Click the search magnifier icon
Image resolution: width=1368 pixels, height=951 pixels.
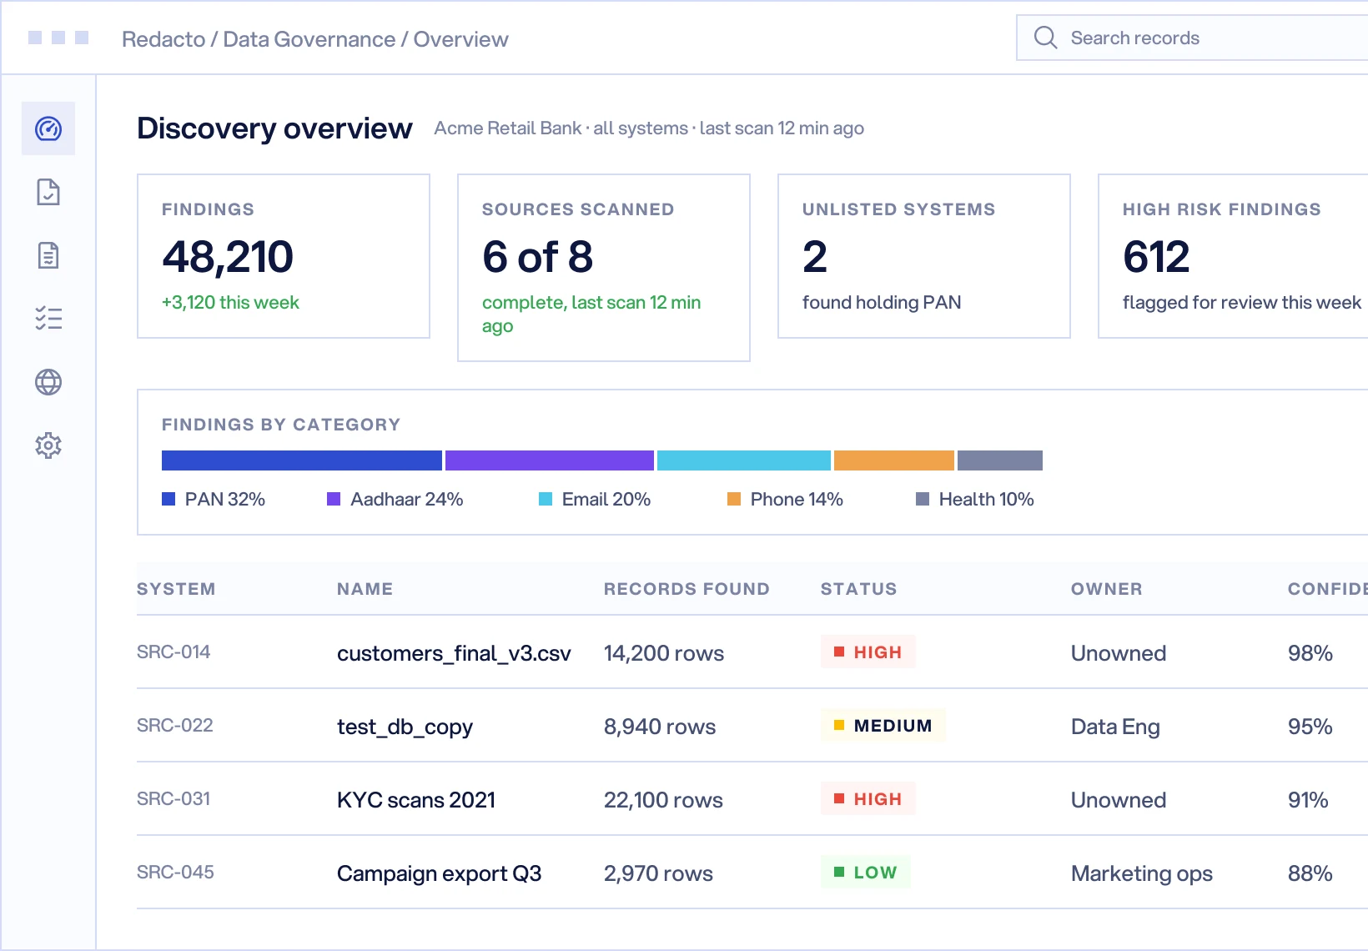tap(1045, 38)
